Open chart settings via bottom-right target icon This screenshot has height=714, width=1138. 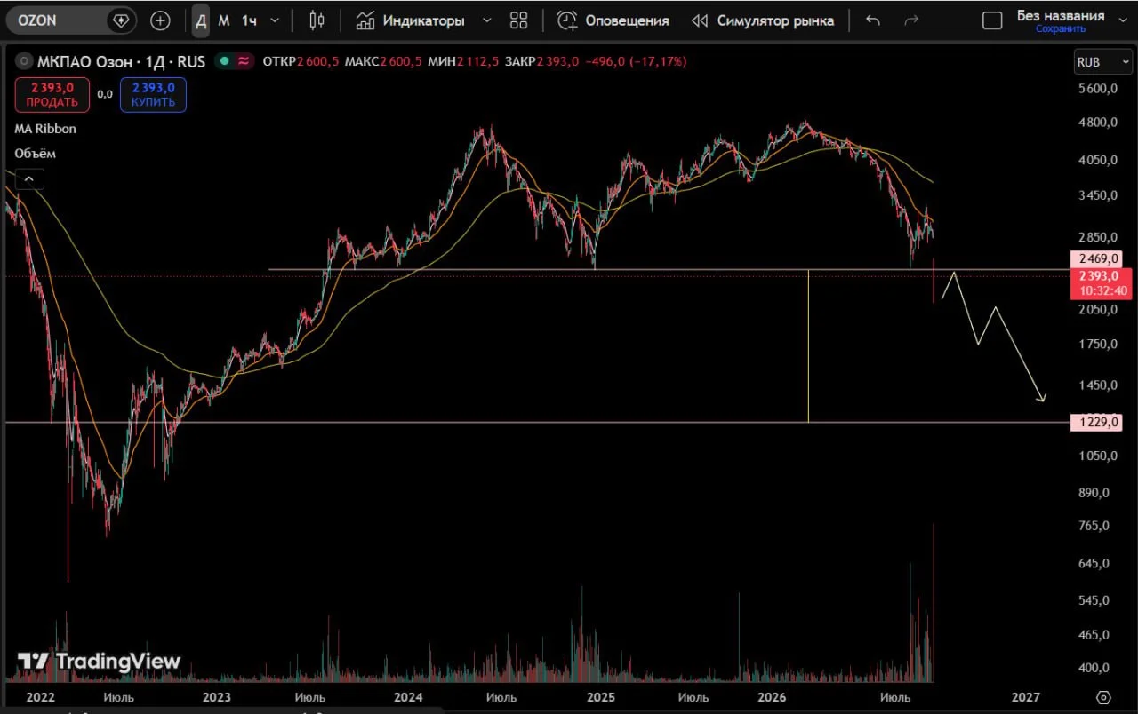pos(1103,697)
